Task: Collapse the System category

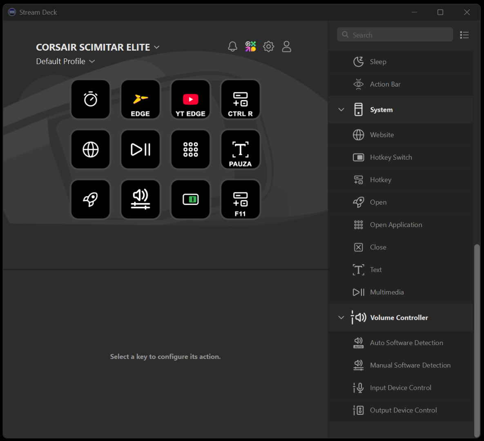Action: coord(341,110)
